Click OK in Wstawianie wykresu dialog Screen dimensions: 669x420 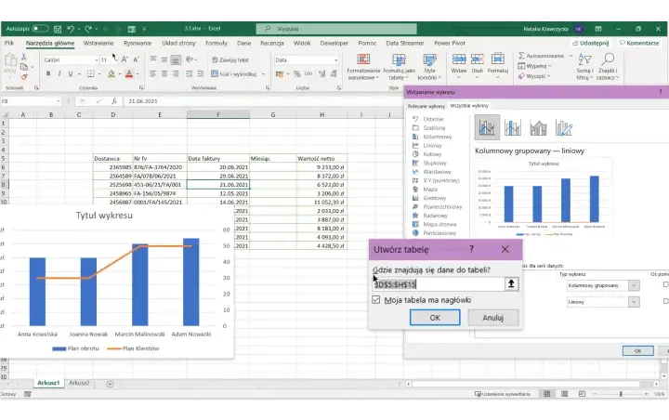[637, 351]
